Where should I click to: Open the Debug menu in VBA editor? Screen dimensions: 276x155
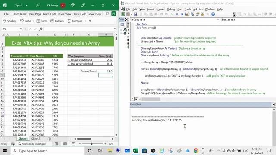point(171,9)
